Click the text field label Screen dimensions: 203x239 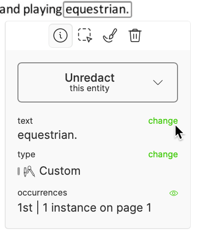[25, 121]
